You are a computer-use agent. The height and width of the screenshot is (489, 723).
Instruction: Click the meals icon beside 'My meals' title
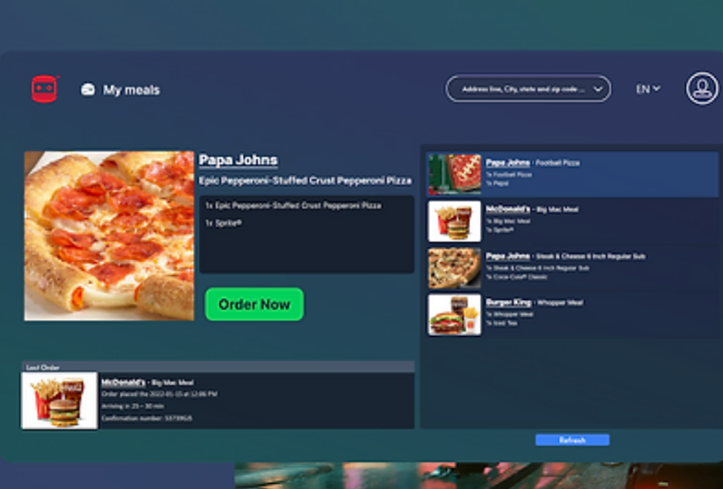pos(88,90)
